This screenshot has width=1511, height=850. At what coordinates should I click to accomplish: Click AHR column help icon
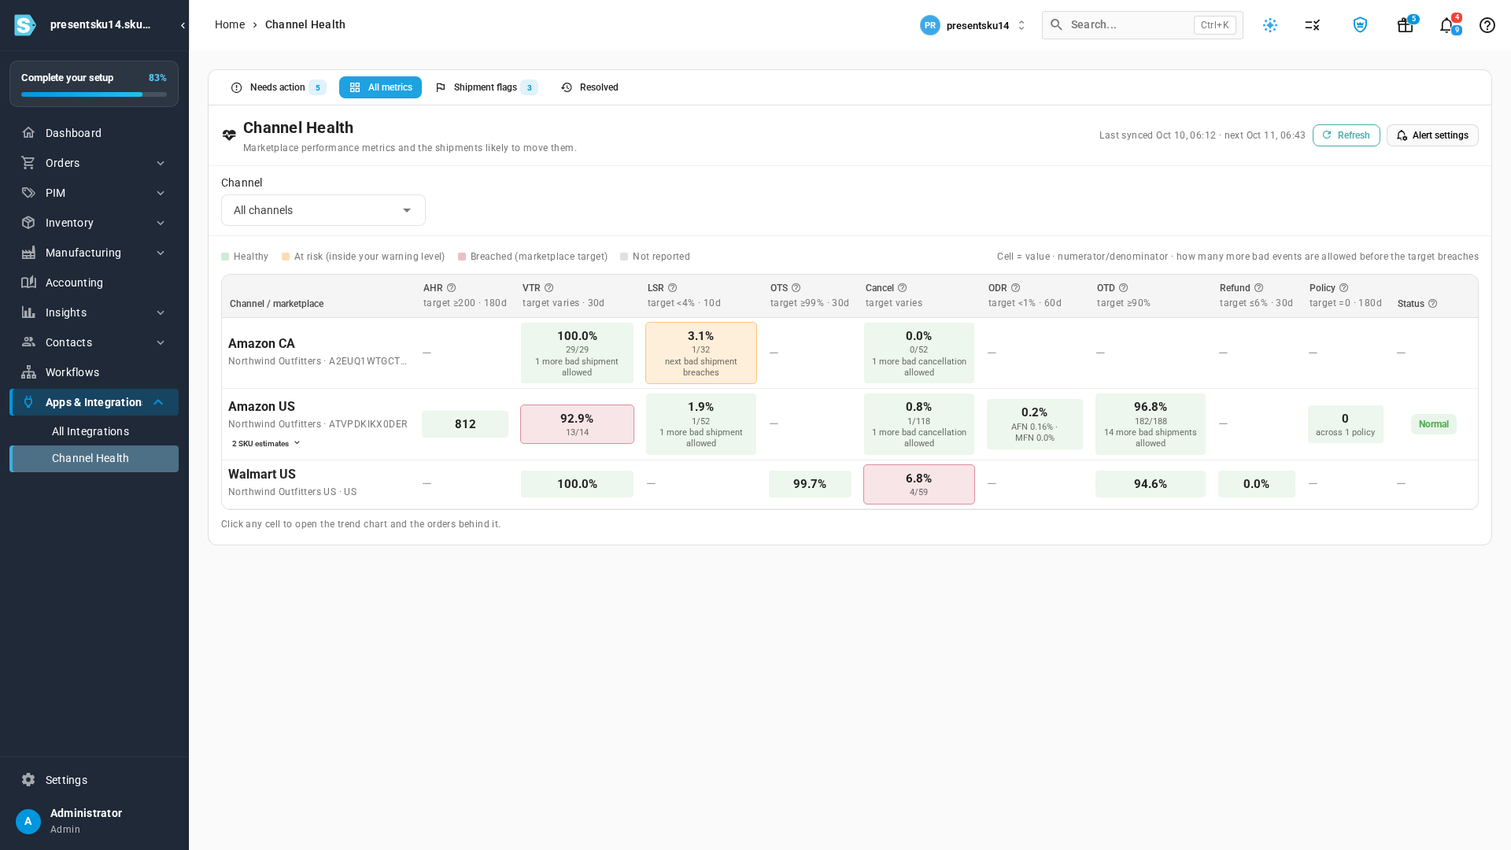(x=452, y=288)
